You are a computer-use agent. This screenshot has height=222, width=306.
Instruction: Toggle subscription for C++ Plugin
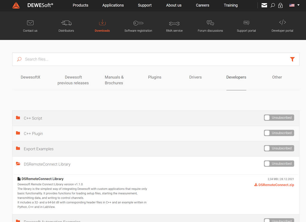[279, 133]
